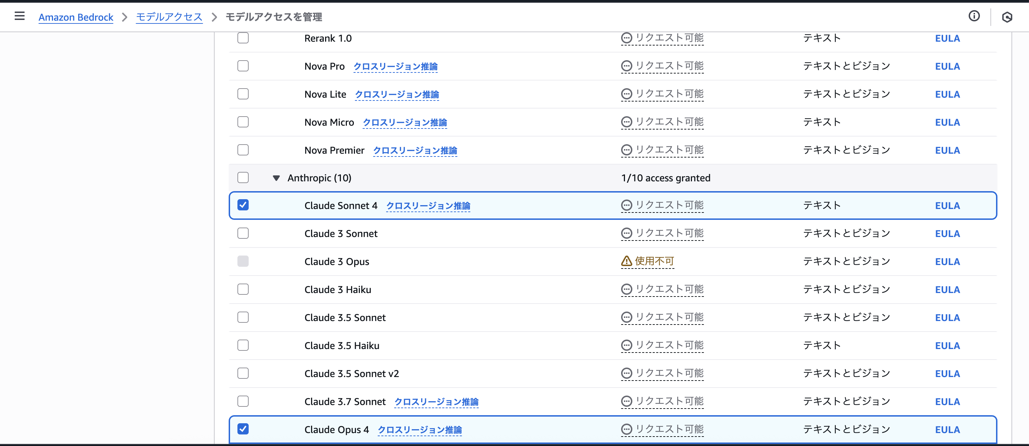Click the Nova Premier request status icon
Image resolution: width=1029 pixels, height=446 pixels.
click(626, 150)
